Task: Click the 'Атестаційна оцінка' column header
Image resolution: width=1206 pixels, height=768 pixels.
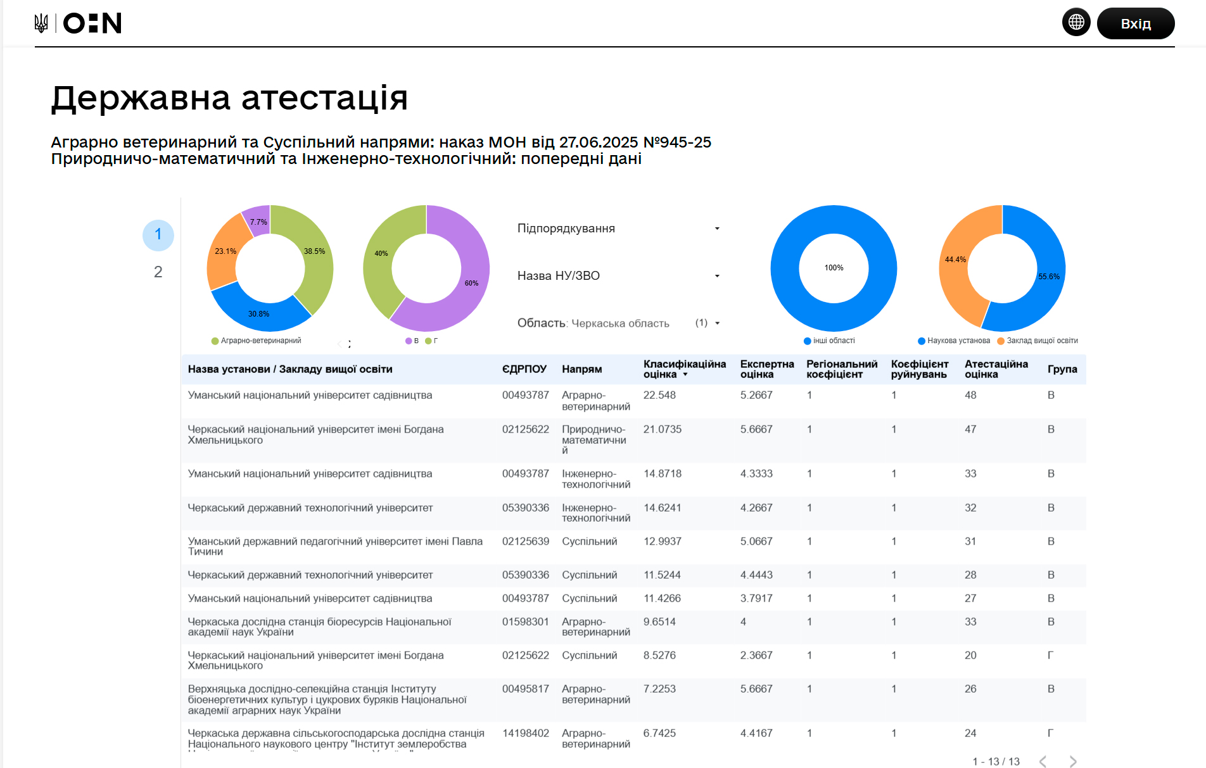Action: pyautogui.click(x=996, y=369)
